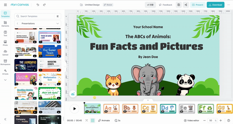This screenshot has height=124, width=233.
Task: Open the AI tools sidebar tab
Action: point(5,72)
